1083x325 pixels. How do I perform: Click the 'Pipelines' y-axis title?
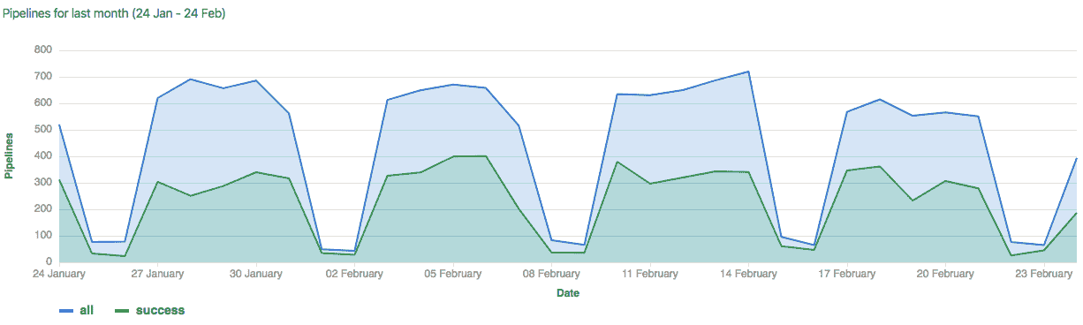tap(9, 156)
